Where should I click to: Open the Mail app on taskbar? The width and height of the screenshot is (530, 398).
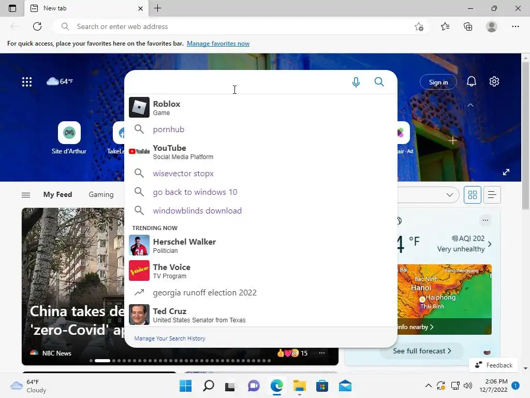pos(345,386)
